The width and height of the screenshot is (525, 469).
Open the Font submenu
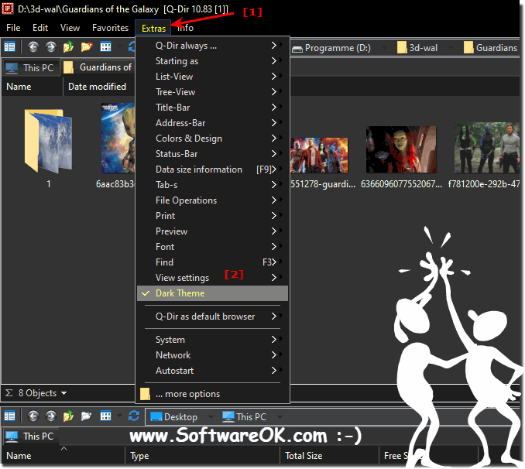[x=213, y=247]
